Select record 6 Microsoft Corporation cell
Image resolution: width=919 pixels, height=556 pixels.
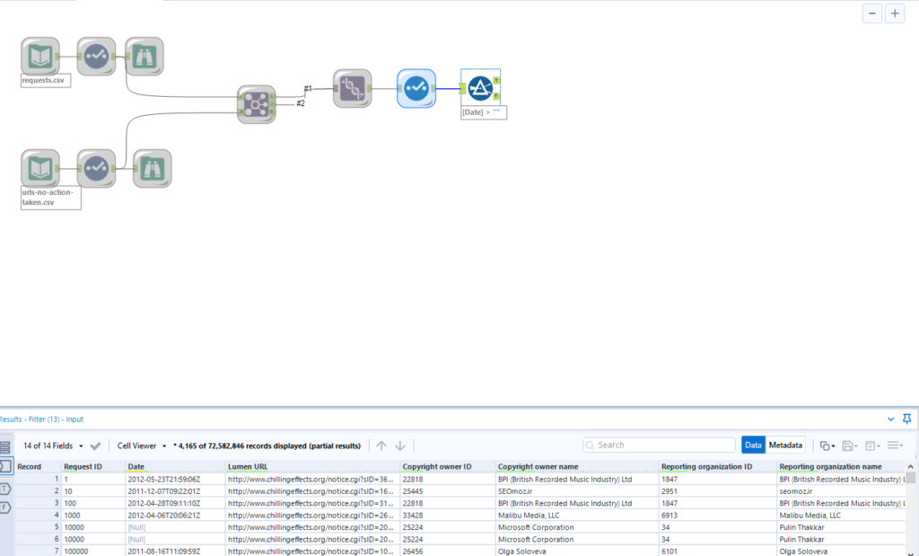click(577, 540)
